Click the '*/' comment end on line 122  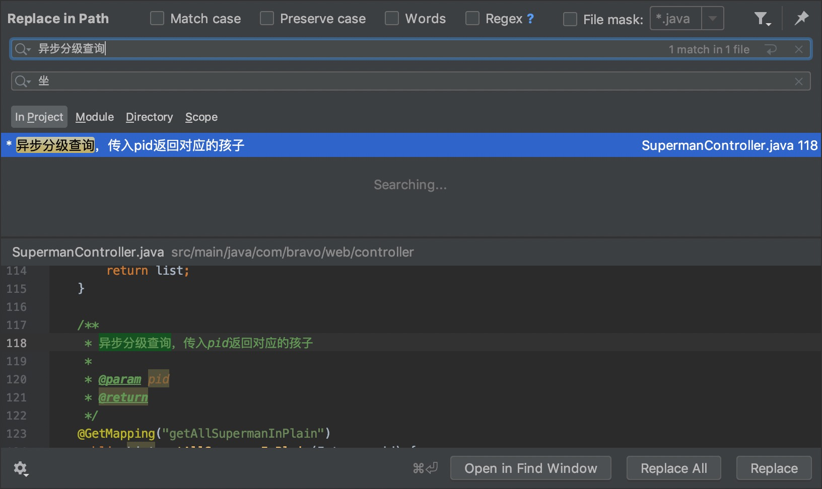[91, 416]
